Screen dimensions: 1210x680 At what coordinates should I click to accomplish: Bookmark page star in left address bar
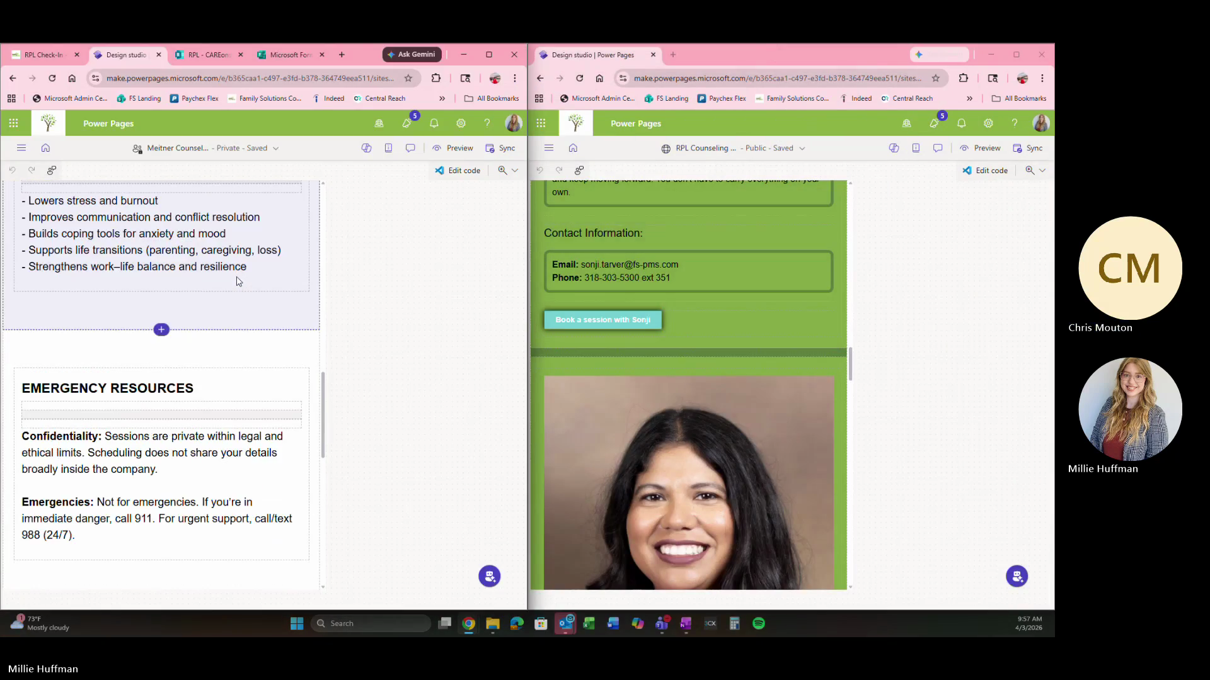(408, 78)
